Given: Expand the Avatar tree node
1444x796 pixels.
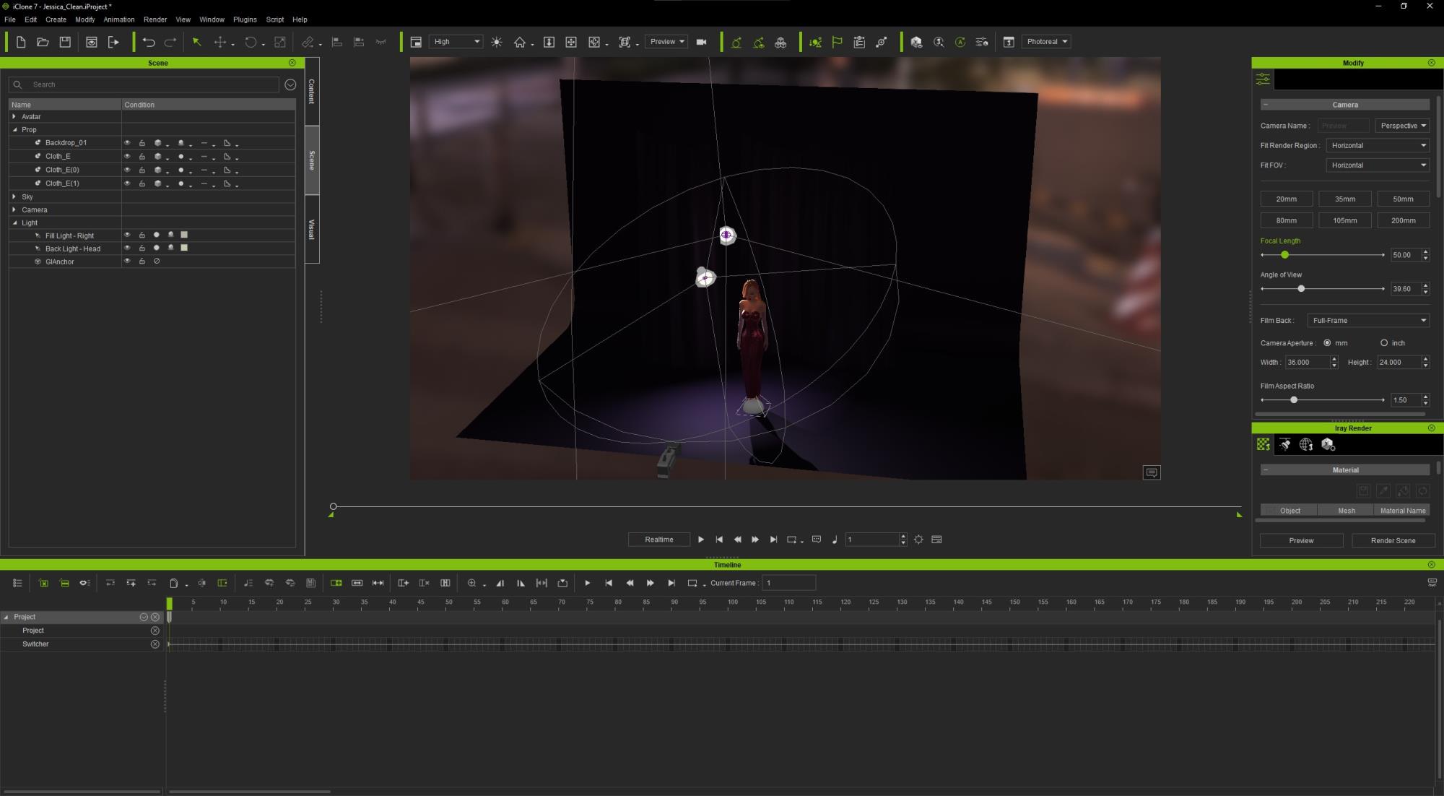Looking at the screenshot, I should pyautogui.click(x=14, y=116).
